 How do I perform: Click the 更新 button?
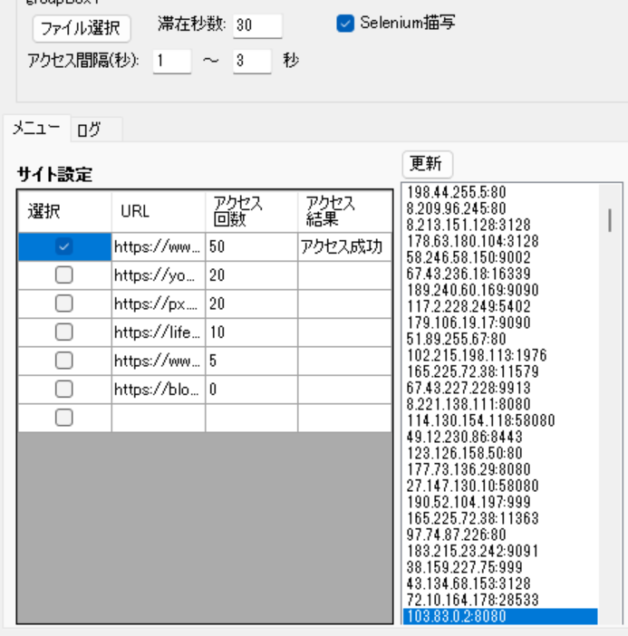[x=427, y=164]
